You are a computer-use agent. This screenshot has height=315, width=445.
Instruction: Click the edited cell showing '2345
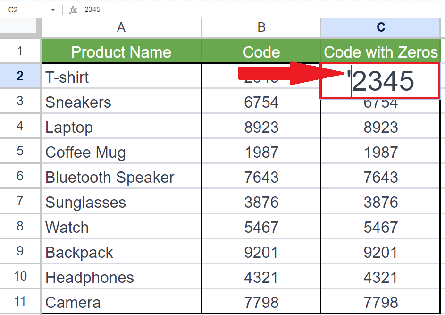[380, 80]
